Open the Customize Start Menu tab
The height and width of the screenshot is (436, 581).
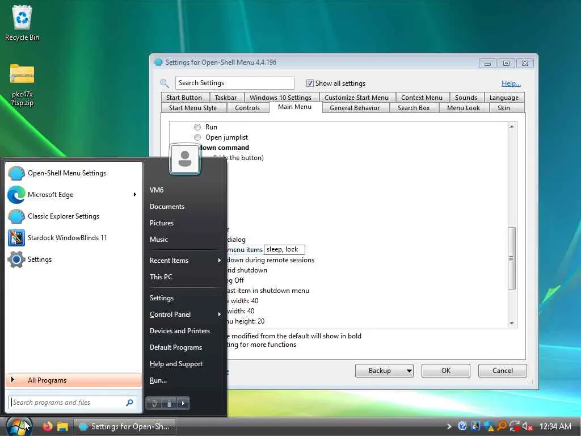pos(357,98)
